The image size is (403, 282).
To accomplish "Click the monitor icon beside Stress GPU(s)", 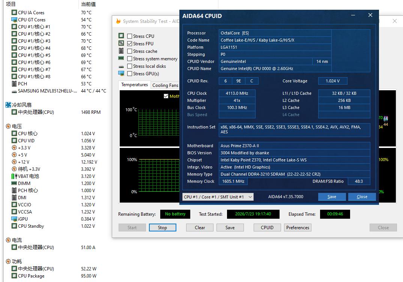I will click(x=121, y=73).
